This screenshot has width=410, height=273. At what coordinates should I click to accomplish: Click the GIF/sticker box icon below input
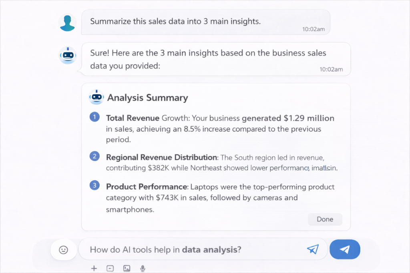click(x=110, y=268)
